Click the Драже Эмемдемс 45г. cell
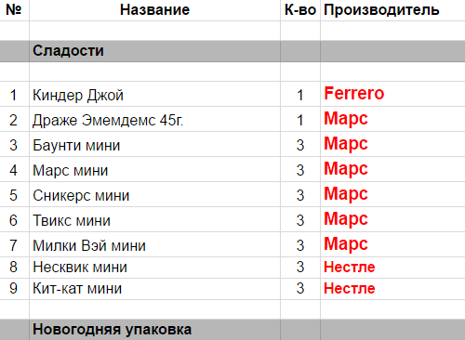The image size is (465, 340). pyautogui.click(x=154, y=120)
